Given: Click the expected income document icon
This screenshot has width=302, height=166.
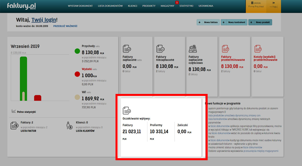Looking at the screenshot, I should pyautogui.click(x=127, y=110).
